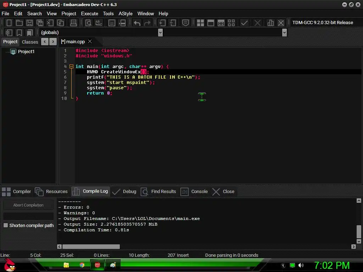Undo the last edit via arrow icon

click(x=137, y=23)
